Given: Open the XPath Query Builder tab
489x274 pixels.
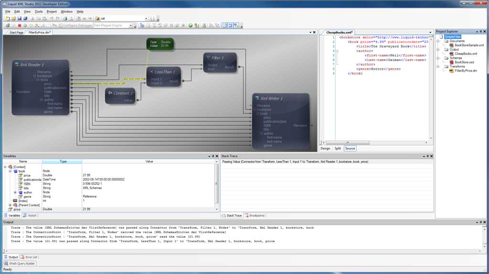Looking at the screenshot, I should pyautogui.click(x=20, y=263).
